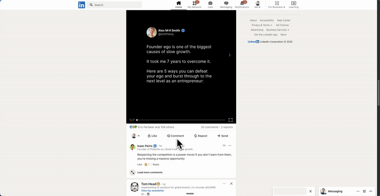Open the 2 reposts link
The image size is (380, 196).
tap(227, 127)
